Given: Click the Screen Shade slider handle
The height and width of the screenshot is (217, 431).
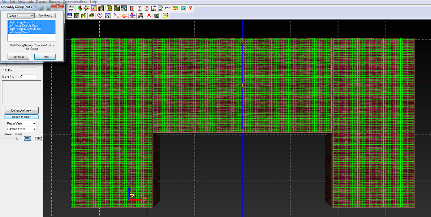Looking at the screenshot, I should coord(17,139).
